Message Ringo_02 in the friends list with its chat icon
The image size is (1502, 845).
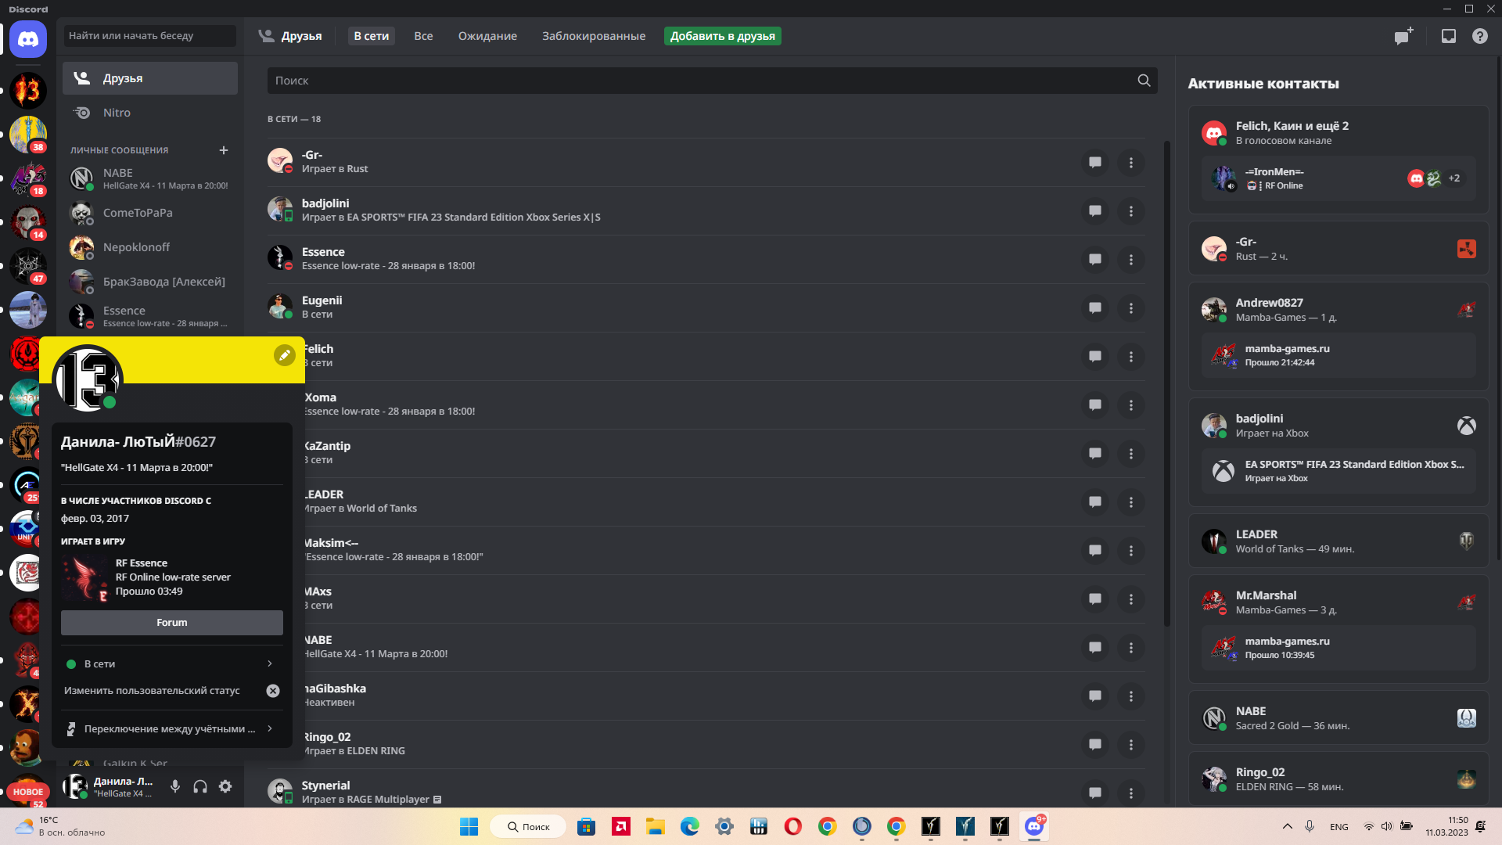pos(1095,745)
